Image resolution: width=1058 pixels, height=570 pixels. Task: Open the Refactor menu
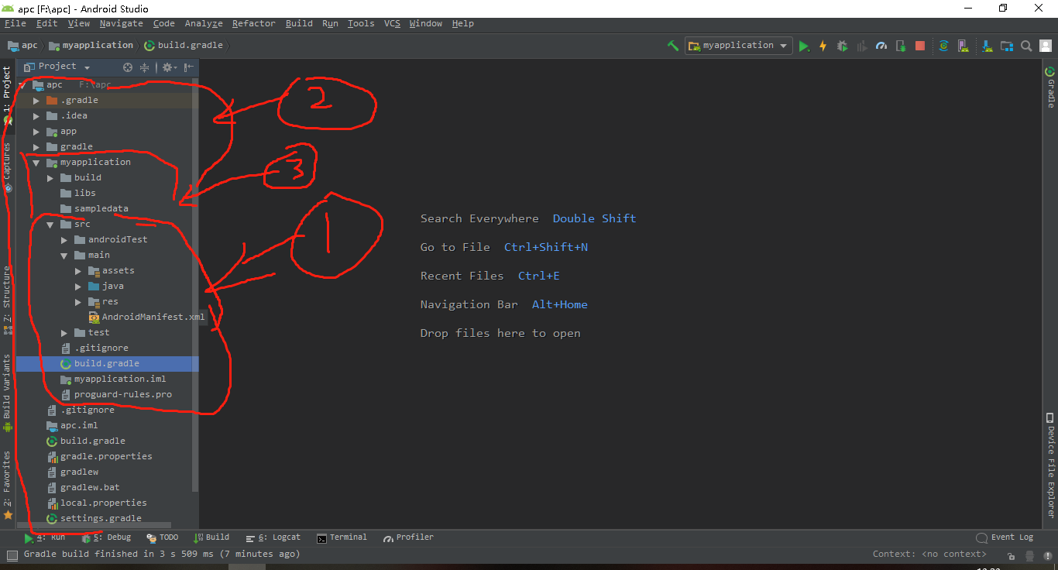(253, 24)
